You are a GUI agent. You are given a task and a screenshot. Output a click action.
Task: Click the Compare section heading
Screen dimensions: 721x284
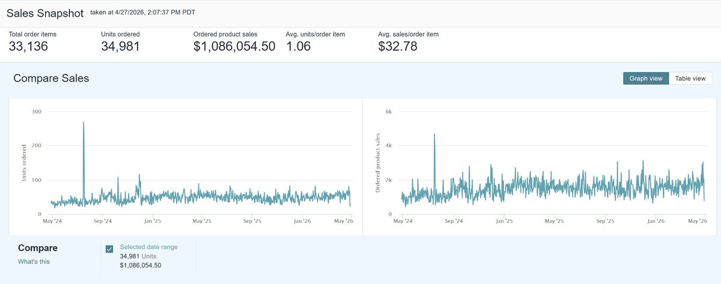[x=38, y=248]
